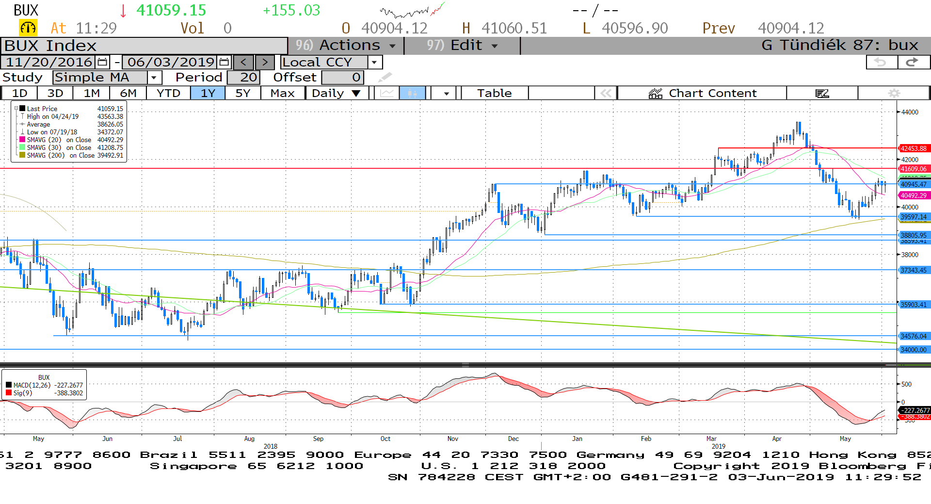
Task: Expand the chart type dropdown arrow
Action: click(x=446, y=93)
